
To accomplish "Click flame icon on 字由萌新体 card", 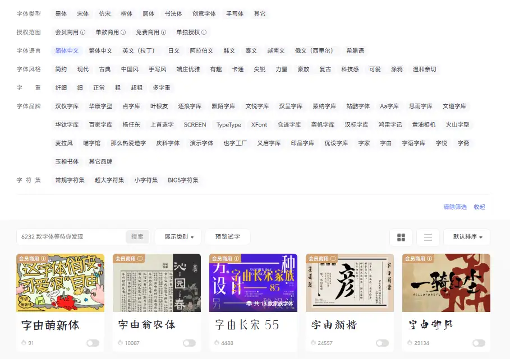I will (x=24, y=342).
